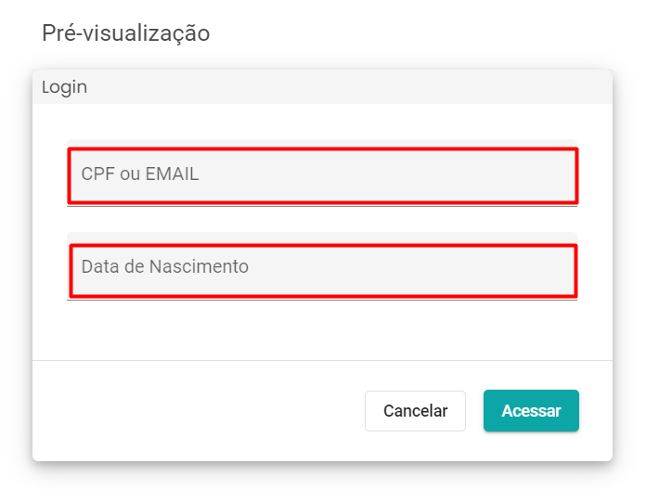Choose the white outlined Cancelar button
The width and height of the screenshot is (646, 489).
coord(415,411)
